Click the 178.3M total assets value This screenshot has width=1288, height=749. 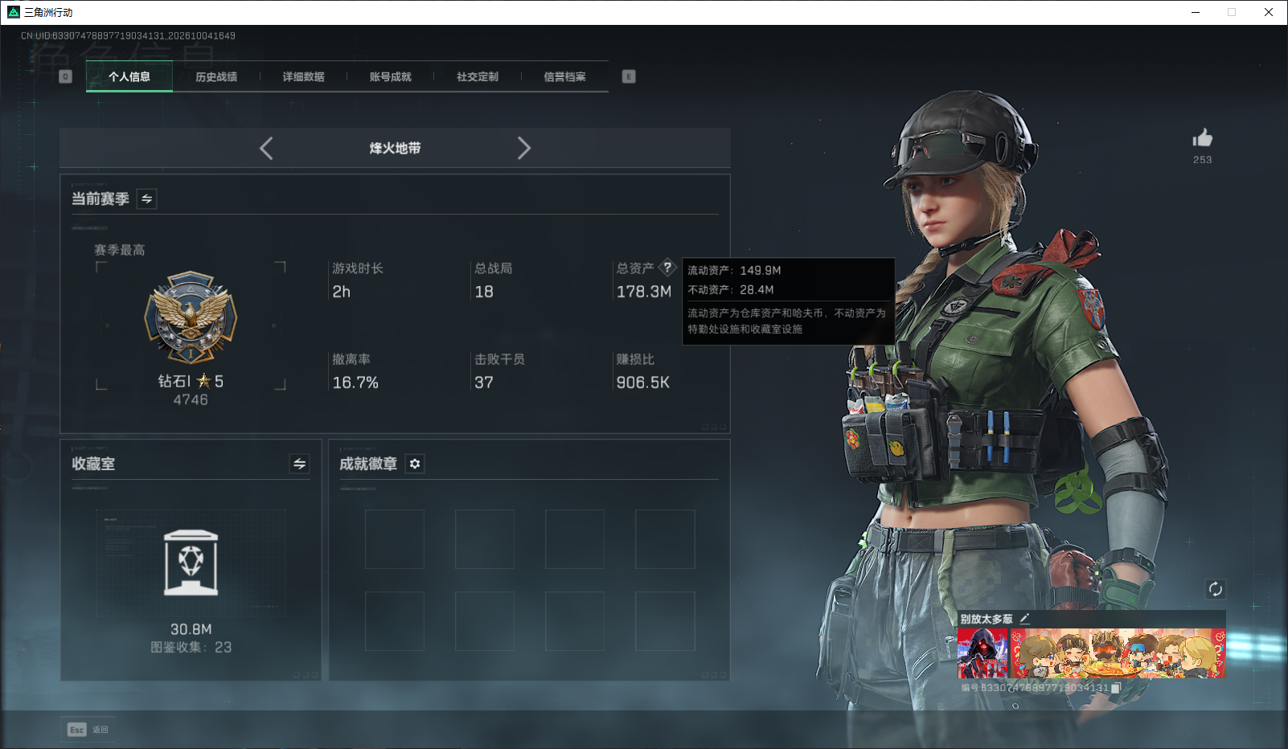tap(644, 292)
